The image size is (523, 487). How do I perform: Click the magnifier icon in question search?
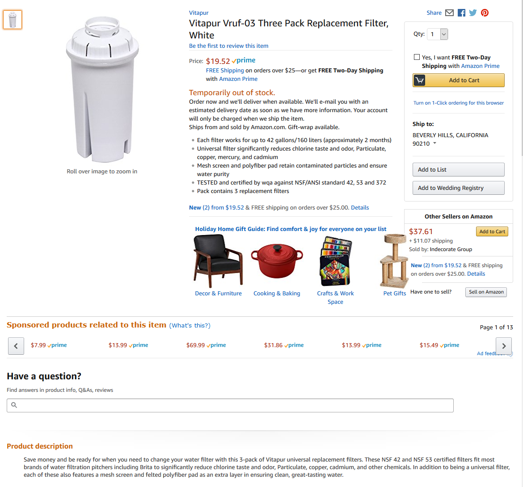pyautogui.click(x=14, y=405)
